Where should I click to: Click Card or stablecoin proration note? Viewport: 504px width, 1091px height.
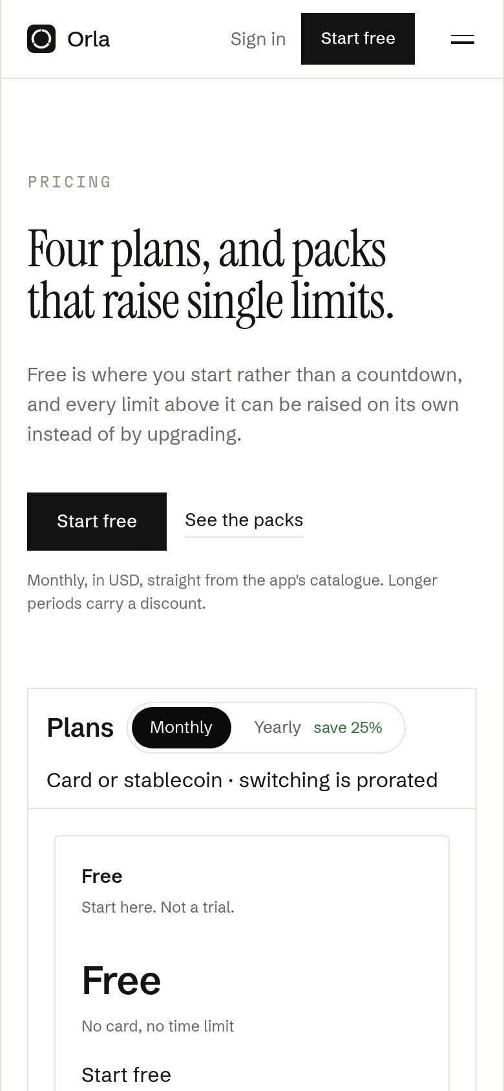pos(242,781)
